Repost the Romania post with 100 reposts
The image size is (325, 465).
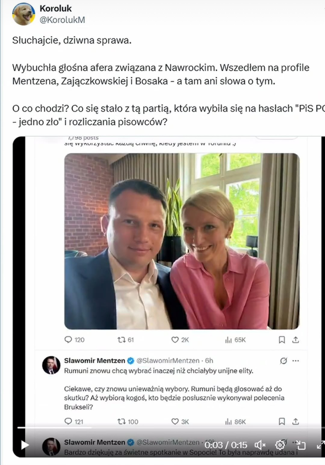pyautogui.click(x=121, y=421)
